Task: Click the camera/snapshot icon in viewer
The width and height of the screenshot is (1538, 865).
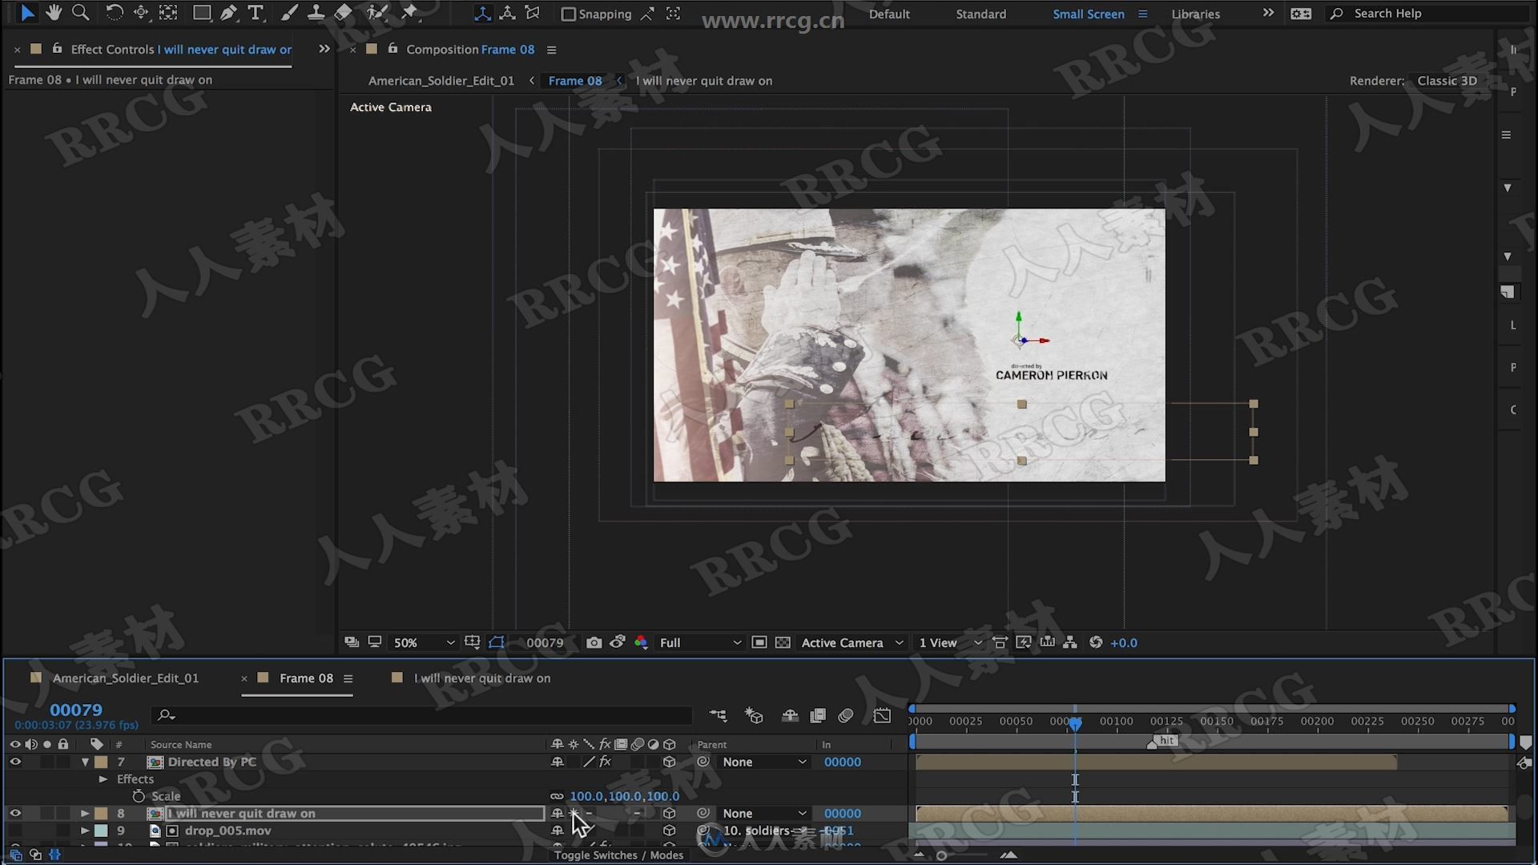Action: [x=593, y=642]
